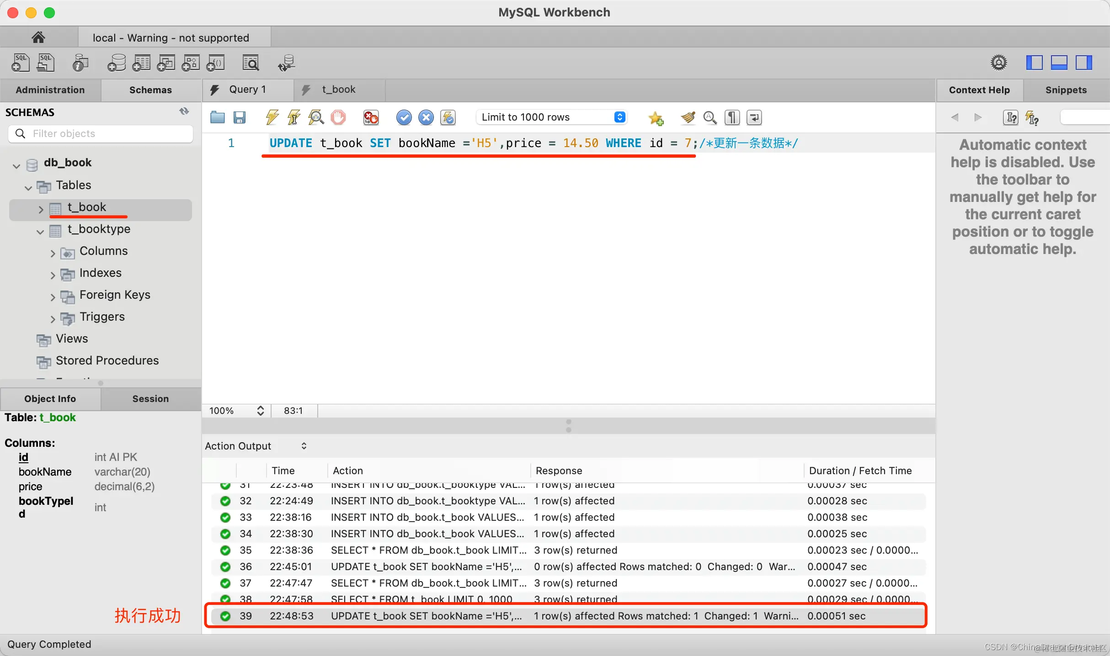Toggle the left sidebar panel visibility
The image size is (1110, 656).
pyautogui.click(x=1034, y=63)
